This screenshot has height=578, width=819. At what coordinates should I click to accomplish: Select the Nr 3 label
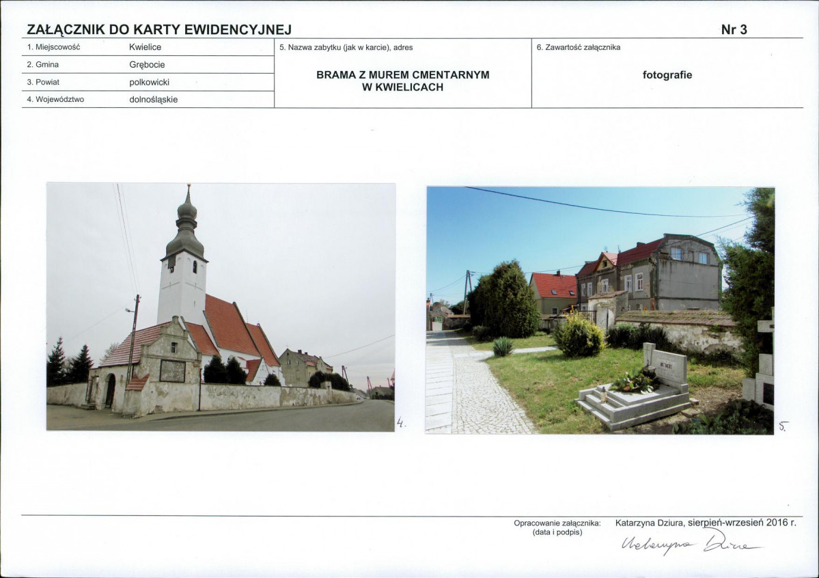(734, 29)
